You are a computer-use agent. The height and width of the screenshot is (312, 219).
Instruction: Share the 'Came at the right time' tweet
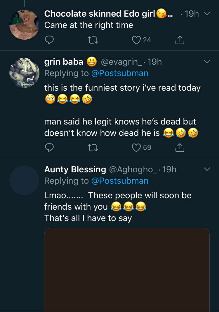(180, 40)
